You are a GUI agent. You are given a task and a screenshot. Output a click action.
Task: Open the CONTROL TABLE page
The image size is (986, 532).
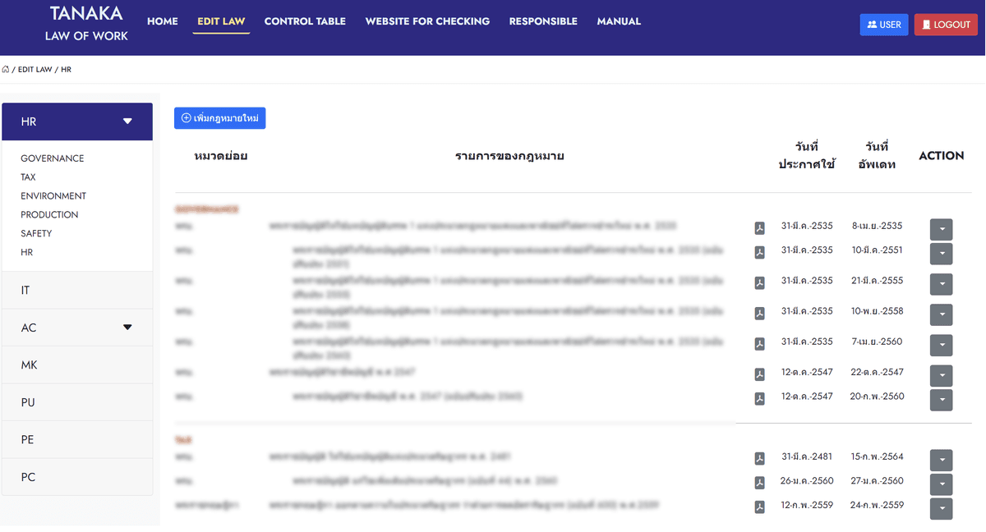(x=305, y=21)
